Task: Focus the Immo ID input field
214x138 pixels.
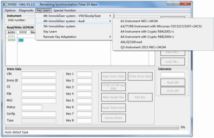Action: (39, 81)
